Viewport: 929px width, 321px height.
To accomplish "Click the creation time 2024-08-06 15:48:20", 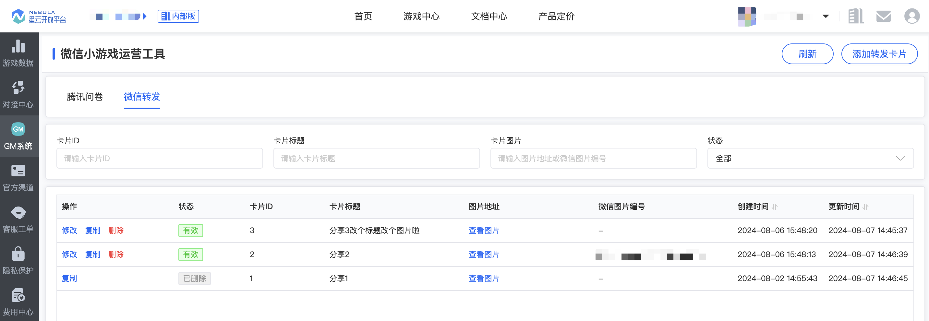I will pyautogui.click(x=777, y=231).
